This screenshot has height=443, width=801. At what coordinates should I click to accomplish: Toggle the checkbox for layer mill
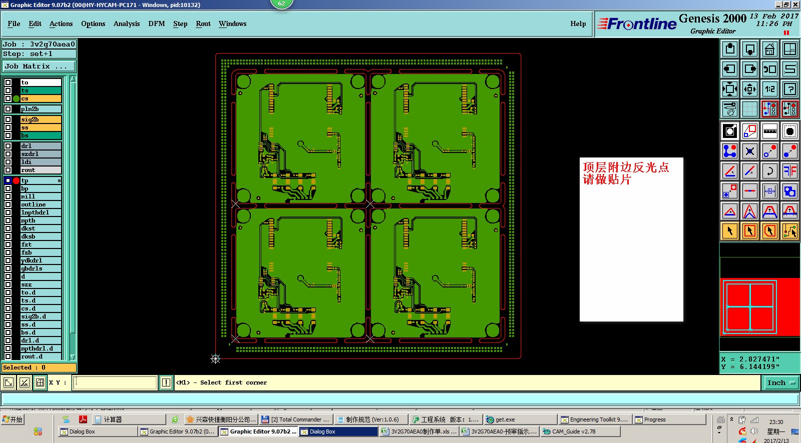click(8, 196)
